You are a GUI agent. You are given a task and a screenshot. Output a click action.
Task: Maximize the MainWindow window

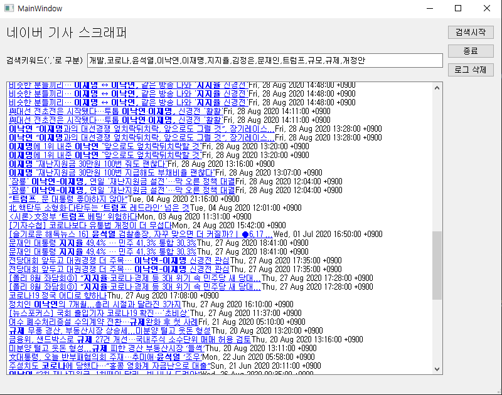(x=458, y=8)
